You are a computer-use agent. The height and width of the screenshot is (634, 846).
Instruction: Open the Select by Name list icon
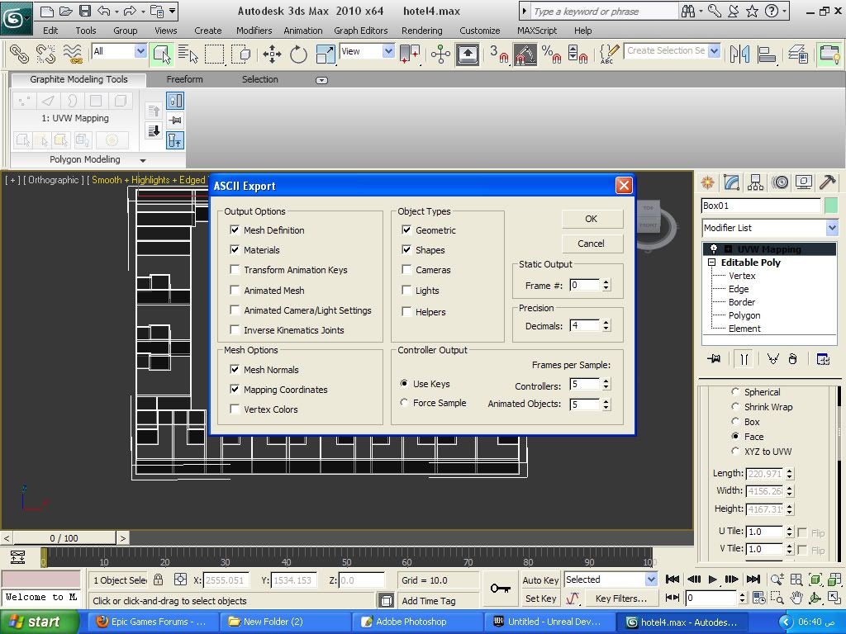point(188,54)
